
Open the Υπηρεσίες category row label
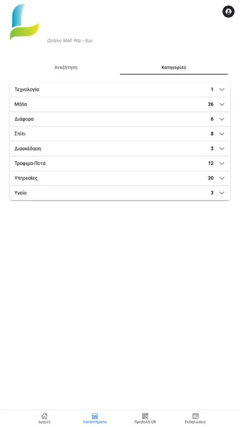point(26,178)
